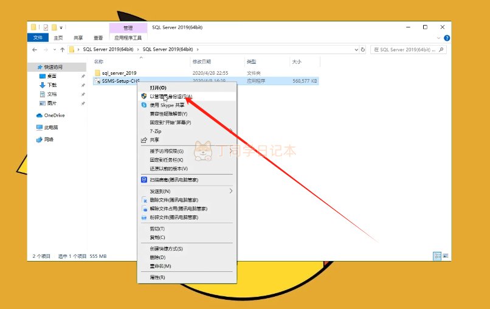This screenshot has width=490, height=309.
Task: Open the 文件 ribbon tab
Action: 38,38
